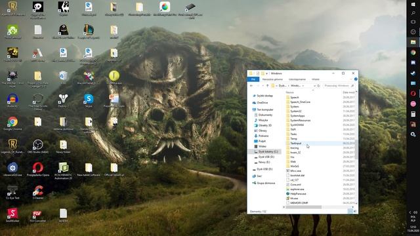Open FLV Converter desktop shortcut
Image resolution: width=420 pixels, height=236 pixels.
38,215
